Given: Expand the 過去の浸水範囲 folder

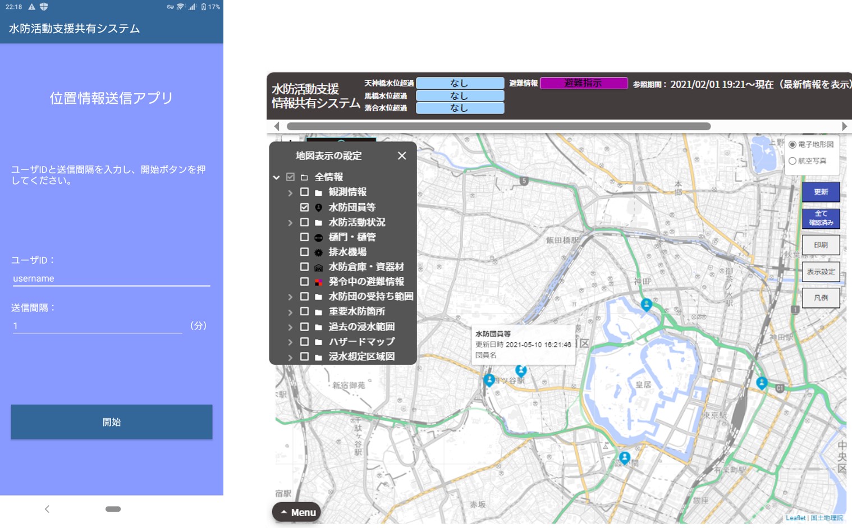Looking at the screenshot, I should [x=290, y=327].
